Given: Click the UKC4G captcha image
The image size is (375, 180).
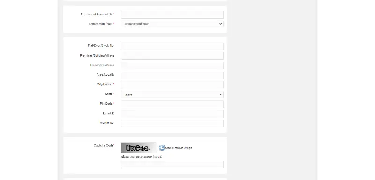Looking at the screenshot, I should tap(138, 148).
